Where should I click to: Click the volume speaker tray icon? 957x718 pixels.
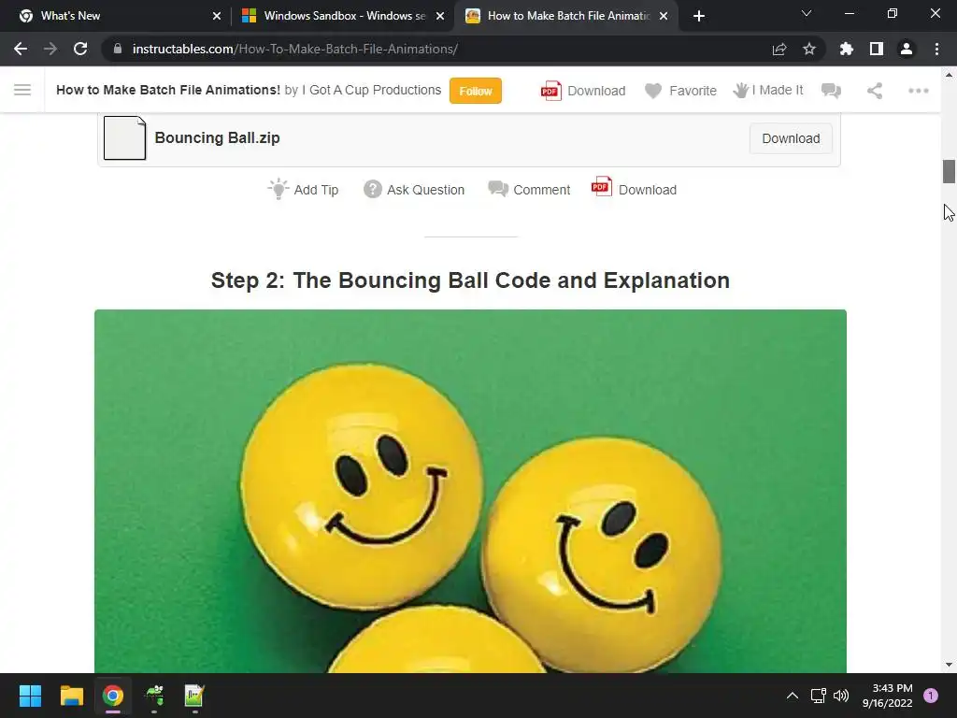point(841,696)
